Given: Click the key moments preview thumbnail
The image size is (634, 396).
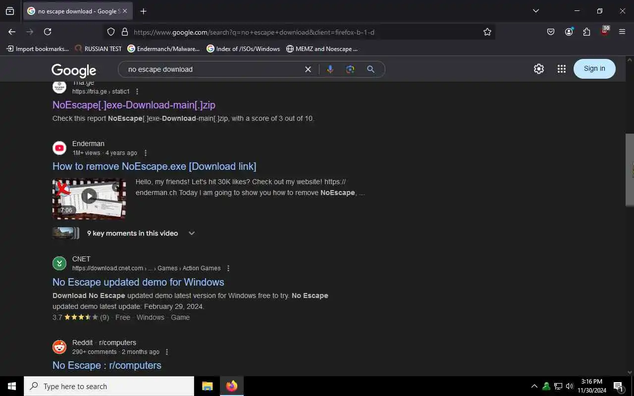Looking at the screenshot, I should pos(65,233).
